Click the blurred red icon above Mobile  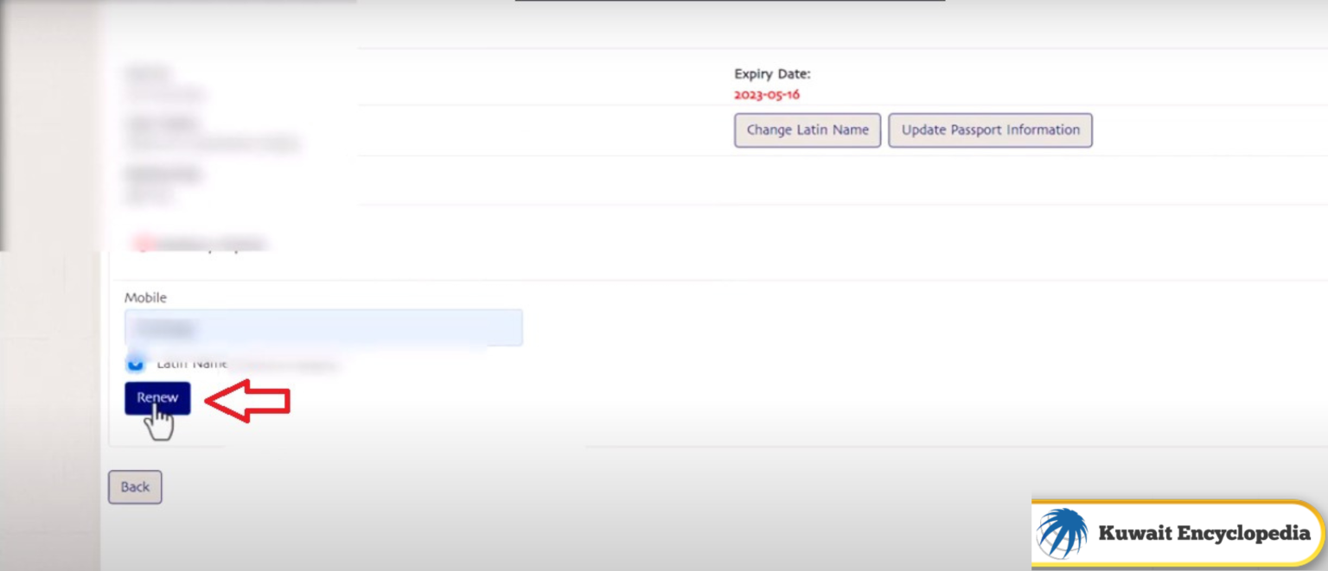(x=143, y=244)
